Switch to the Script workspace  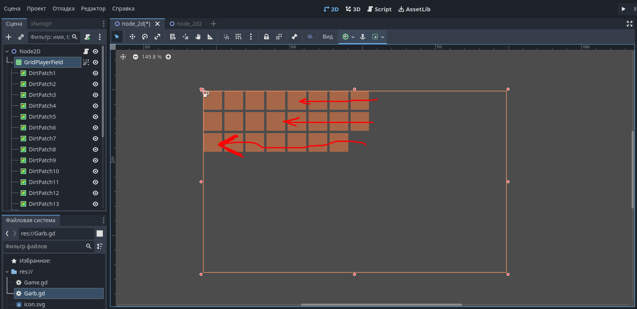click(379, 9)
